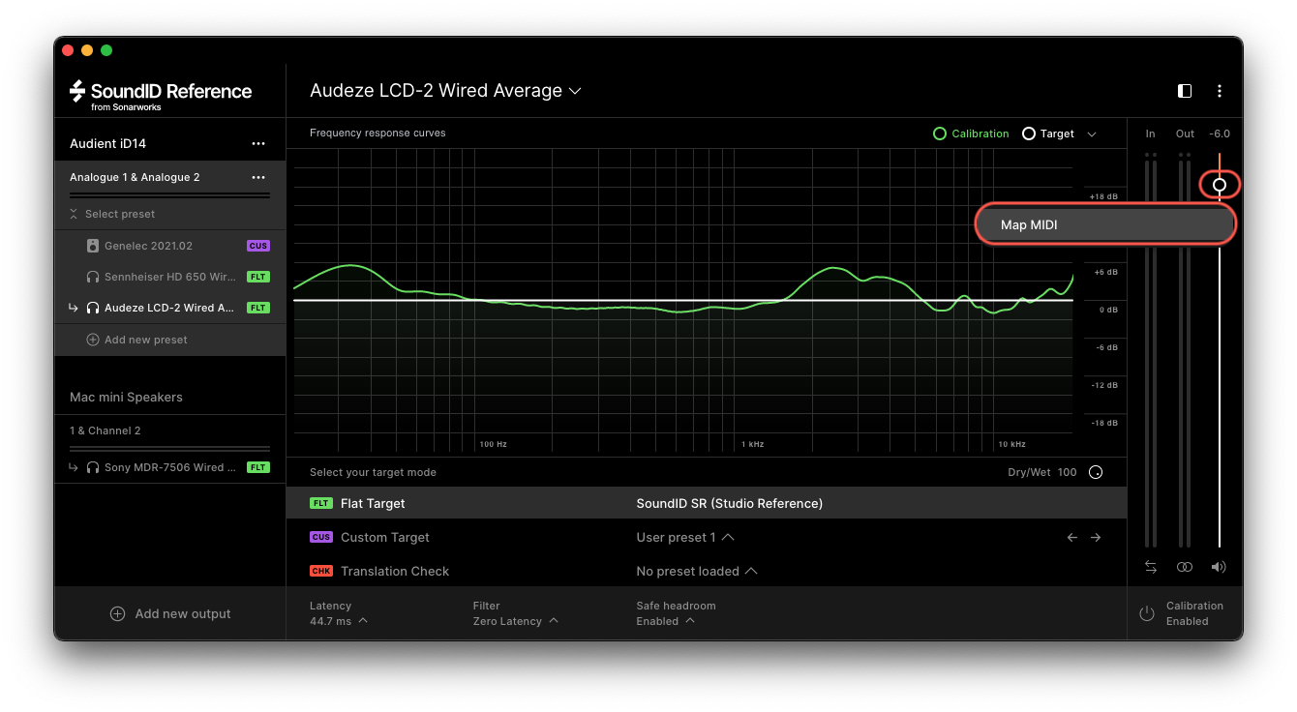Click the Dry/Wet 100 value
Viewport: 1297px width, 712px height.
[1067, 472]
